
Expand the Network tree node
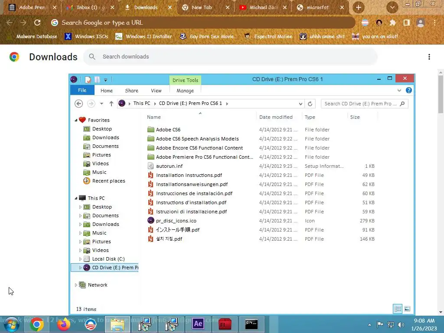pos(76,285)
